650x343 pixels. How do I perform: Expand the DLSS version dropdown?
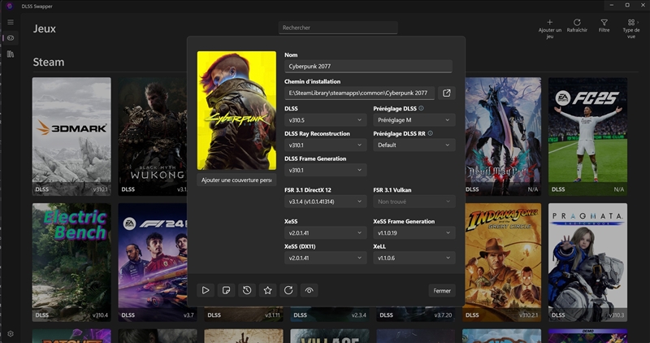click(325, 120)
